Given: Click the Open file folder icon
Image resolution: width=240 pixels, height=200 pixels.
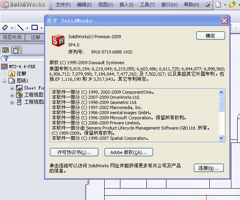Looking at the screenshot, I should [x=233, y=4].
